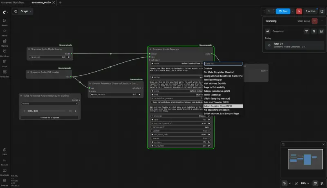
Task: Open the Nodes library sidebar
Action: click(4, 32)
